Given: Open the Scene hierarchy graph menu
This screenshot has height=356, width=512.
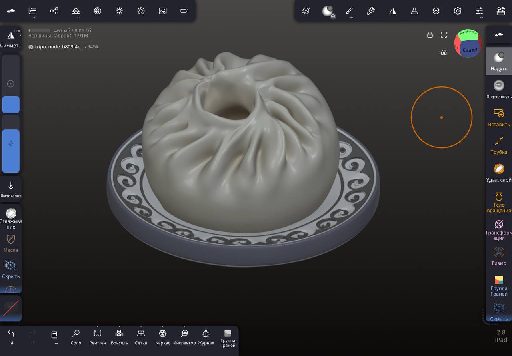Looking at the screenshot, I should tap(54, 11).
